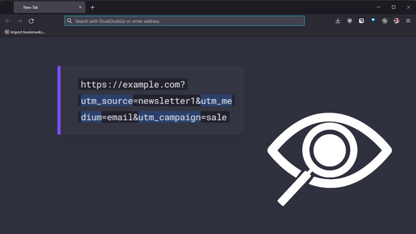Go back using the back arrow
Viewport: 416px width, 234px height.
[8, 21]
